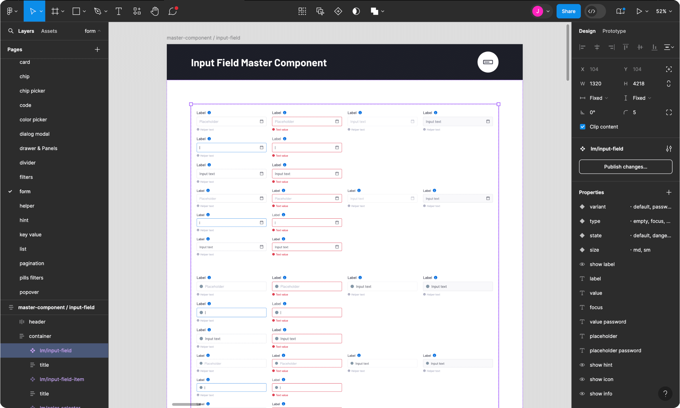Image resolution: width=680 pixels, height=408 pixels.
Task: Open pen tools dropdown arrow
Action: tap(106, 11)
